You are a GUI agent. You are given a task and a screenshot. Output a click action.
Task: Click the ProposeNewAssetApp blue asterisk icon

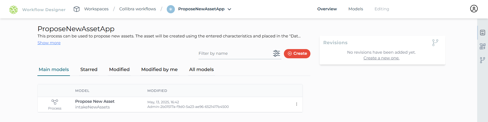click(x=171, y=9)
